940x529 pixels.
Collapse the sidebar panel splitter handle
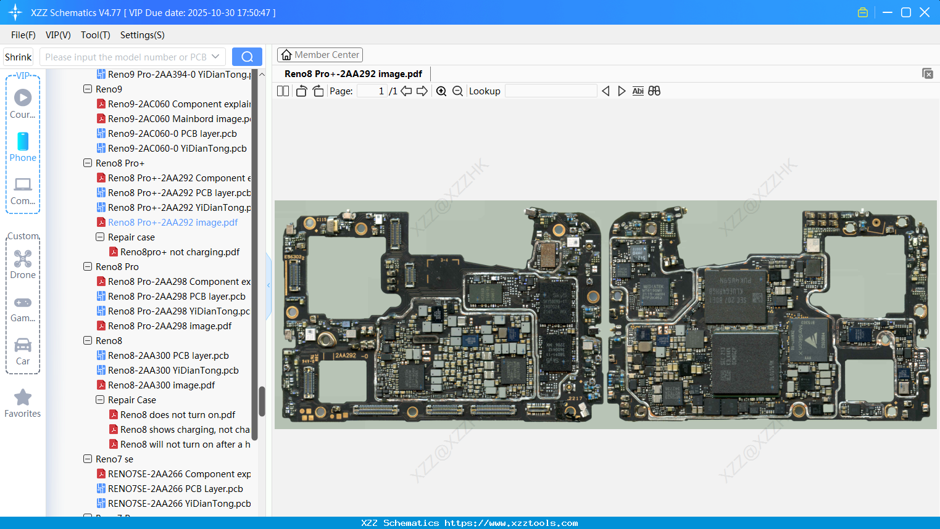pyautogui.click(x=268, y=285)
